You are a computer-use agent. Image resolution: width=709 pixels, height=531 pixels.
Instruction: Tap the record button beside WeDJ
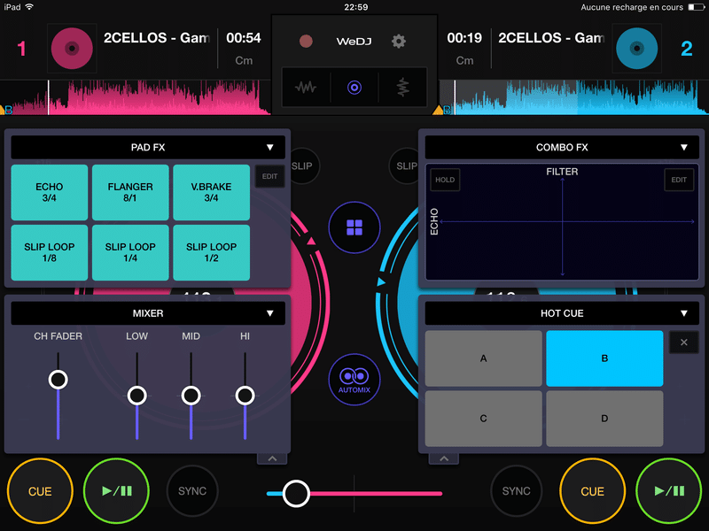[x=306, y=42]
